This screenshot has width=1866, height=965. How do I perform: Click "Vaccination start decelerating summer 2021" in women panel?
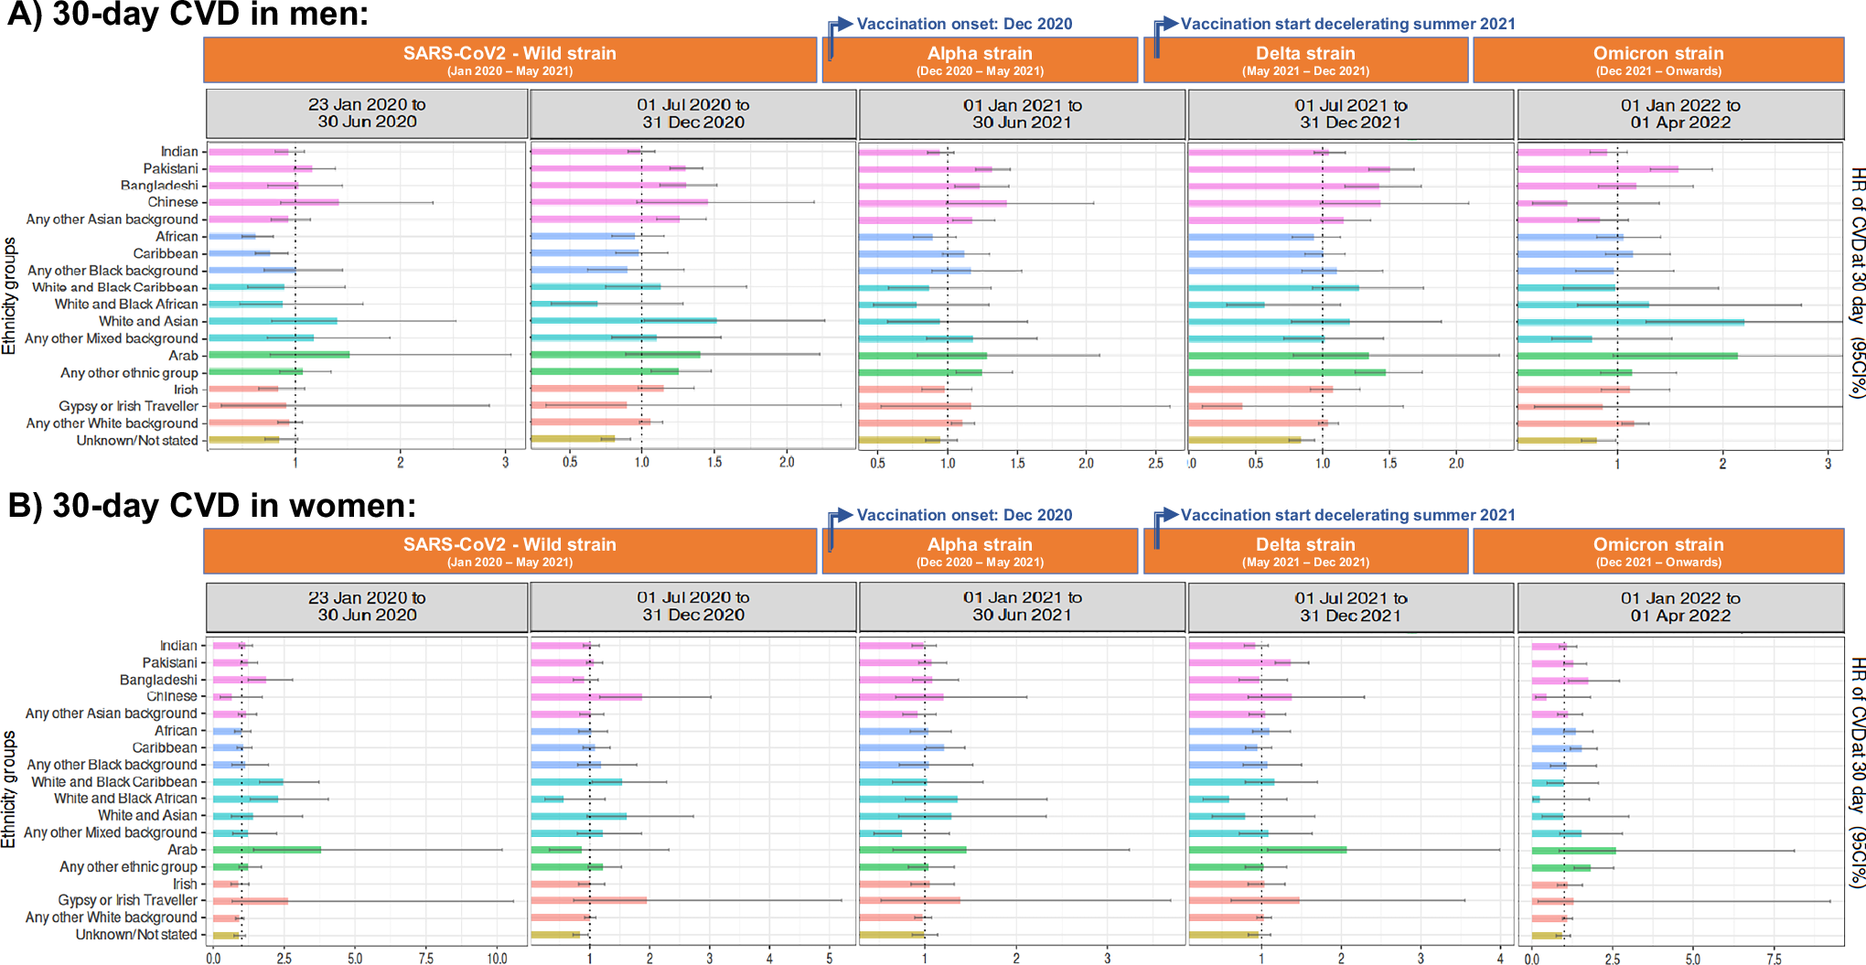pyautogui.click(x=1347, y=515)
